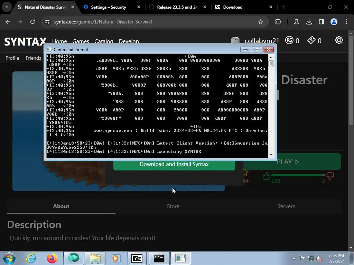This screenshot has width=354, height=265.
Task: View site information icon in address bar
Action: [x=47, y=22]
